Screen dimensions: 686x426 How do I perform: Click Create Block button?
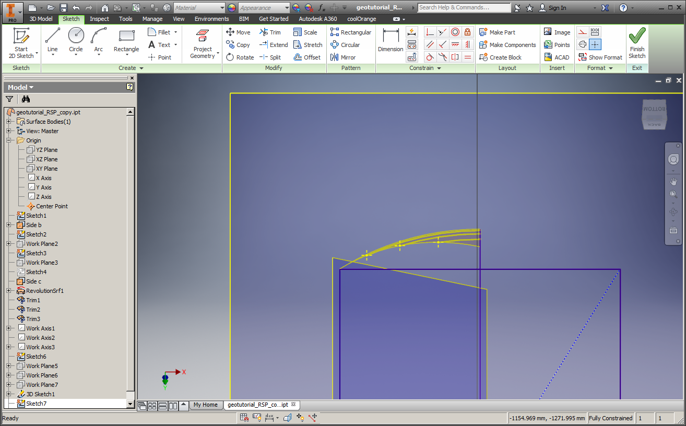[x=500, y=57]
